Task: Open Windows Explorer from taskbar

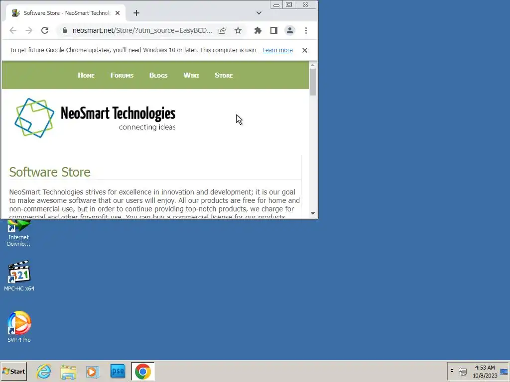Action: tap(68, 372)
